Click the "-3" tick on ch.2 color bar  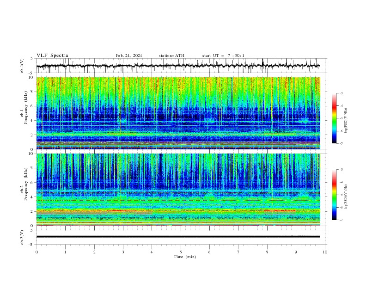pyautogui.click(x=341, y=170)
